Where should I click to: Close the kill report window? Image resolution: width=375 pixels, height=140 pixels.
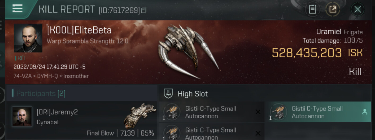(357, 10)
